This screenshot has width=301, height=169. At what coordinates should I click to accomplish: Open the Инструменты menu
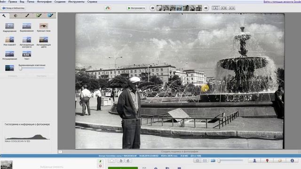[76, 2]
